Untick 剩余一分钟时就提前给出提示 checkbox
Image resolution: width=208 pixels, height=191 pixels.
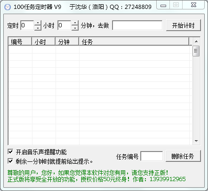pyautogui.click(x=10, y=161)
